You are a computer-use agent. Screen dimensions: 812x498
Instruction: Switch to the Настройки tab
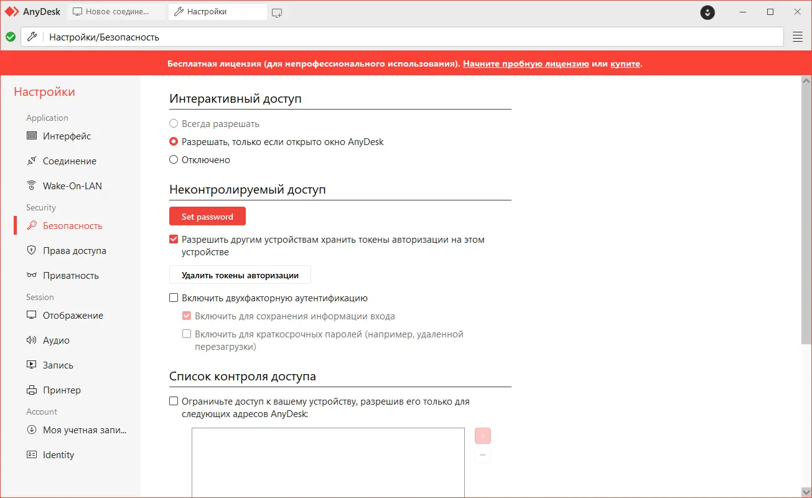click(x=218, y=12)
